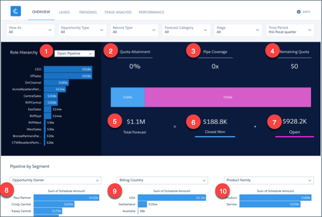This screenshot has height=217, width=322.
Task: Click the 0% quota attainment value
Action: pyautogui.click(x=135, y=66)
